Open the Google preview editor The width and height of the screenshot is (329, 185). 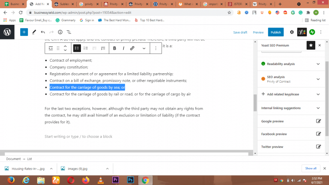coord(318,121)
